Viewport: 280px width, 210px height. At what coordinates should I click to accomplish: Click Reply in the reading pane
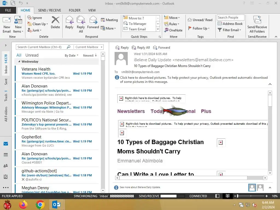coord(122,48)
